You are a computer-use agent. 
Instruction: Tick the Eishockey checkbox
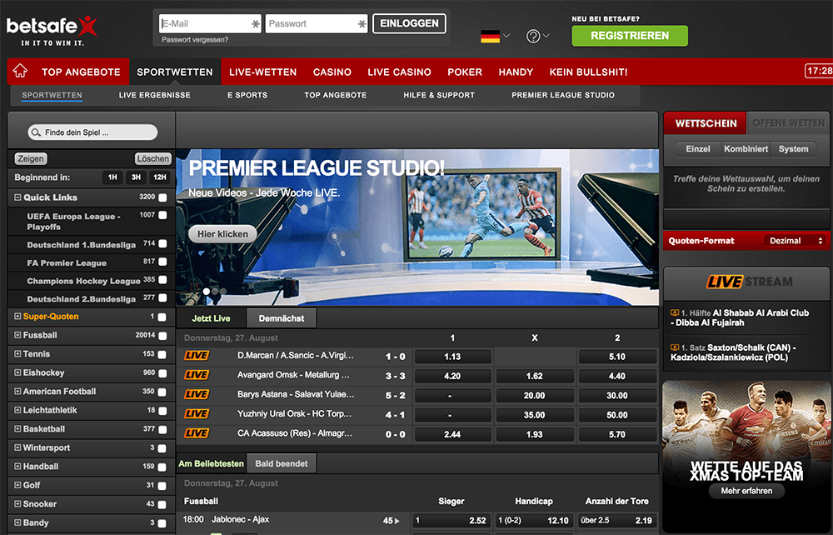click(162, 373)
